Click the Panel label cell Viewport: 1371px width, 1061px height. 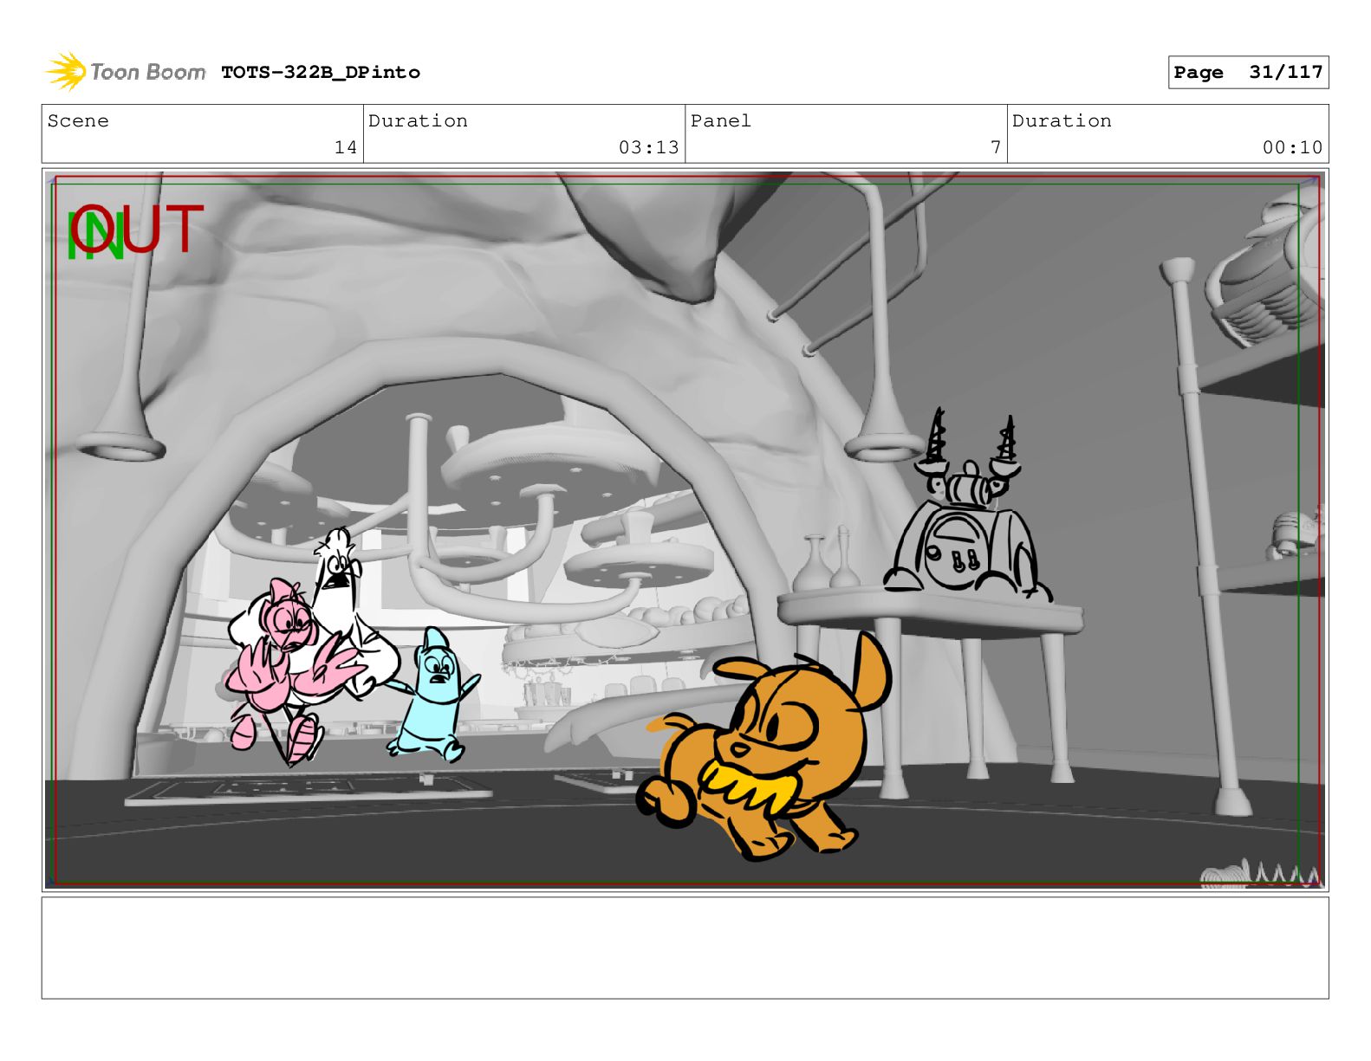click(x=846, y=134)
